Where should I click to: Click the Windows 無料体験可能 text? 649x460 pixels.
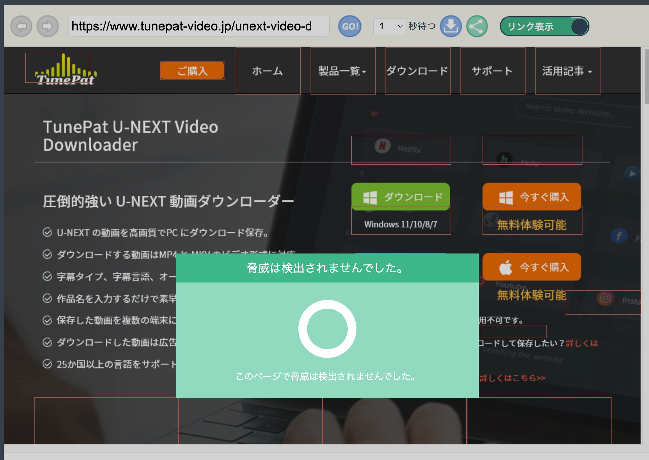(532, 225)
